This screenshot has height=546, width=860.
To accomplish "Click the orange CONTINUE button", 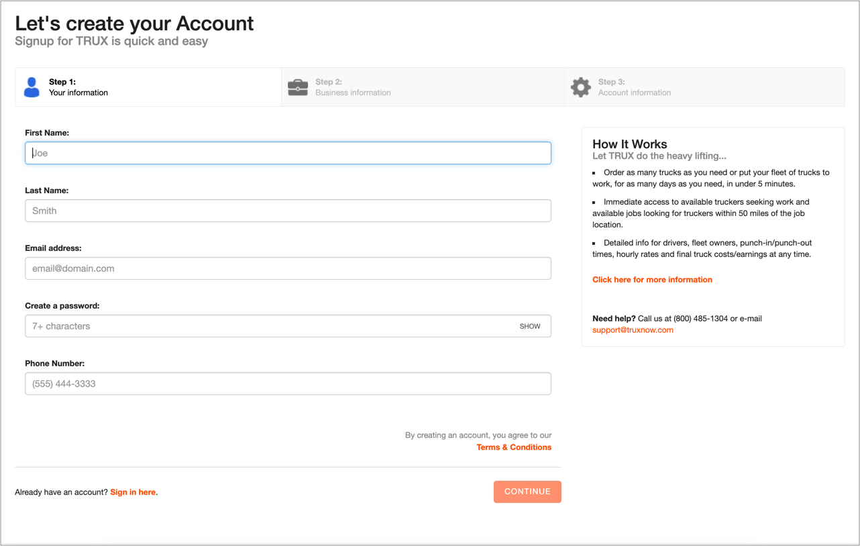I will 527,492.
